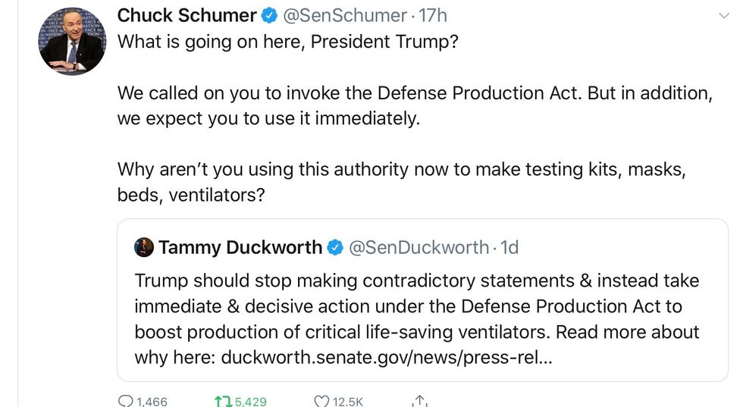Click Tammy Duckworth's small avatar icon
This screenshot has width=743, height=407.
(x=144, y=247)
